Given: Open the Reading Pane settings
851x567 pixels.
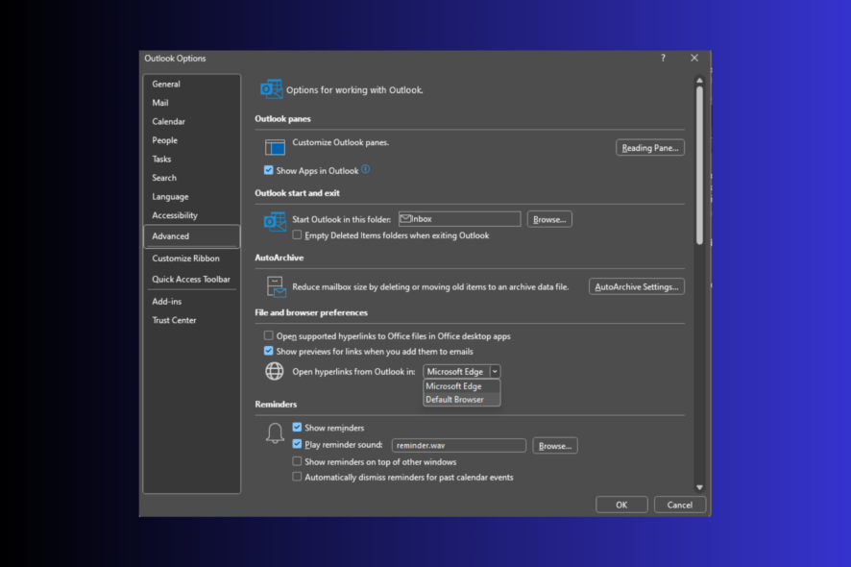Looking at the screenshot, I should pyautogui.click(x=649, y=147).
